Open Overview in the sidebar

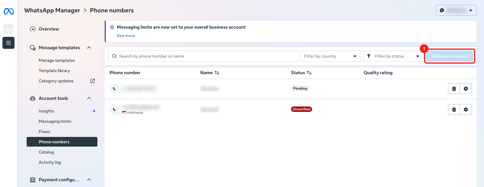pyautogui.click(x=49, y=29)
